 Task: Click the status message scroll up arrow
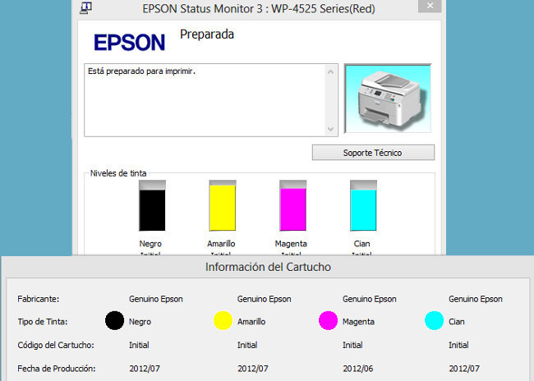click(x=330, y=71)
